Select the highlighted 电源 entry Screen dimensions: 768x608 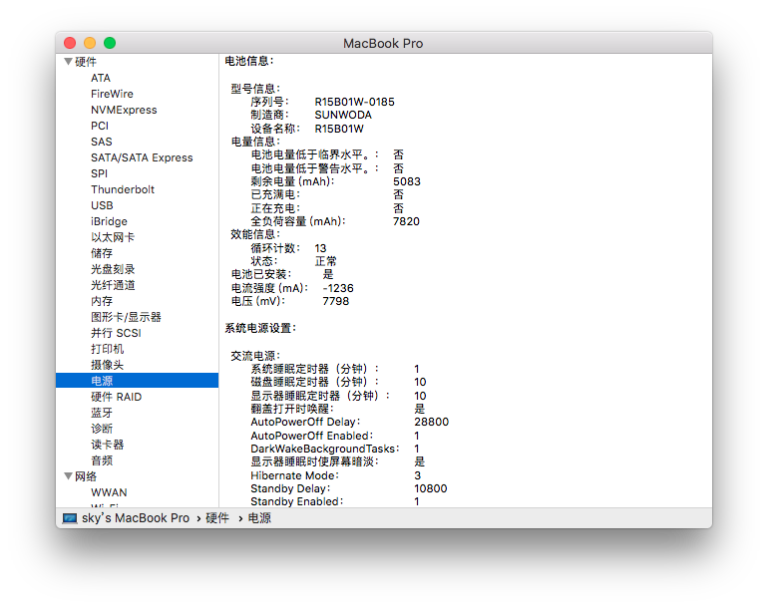(x=138, y=381)
